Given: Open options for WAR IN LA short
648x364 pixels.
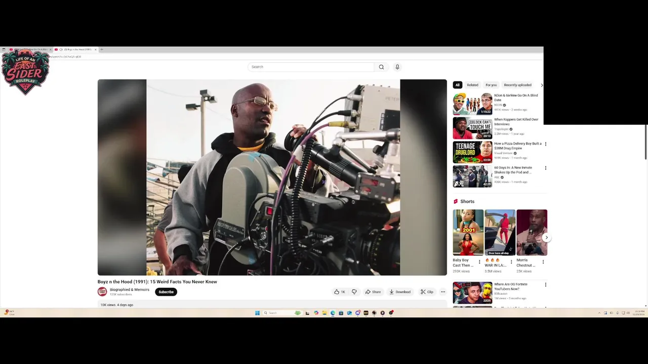Looking at the screenshot, I should click(511, 262).
